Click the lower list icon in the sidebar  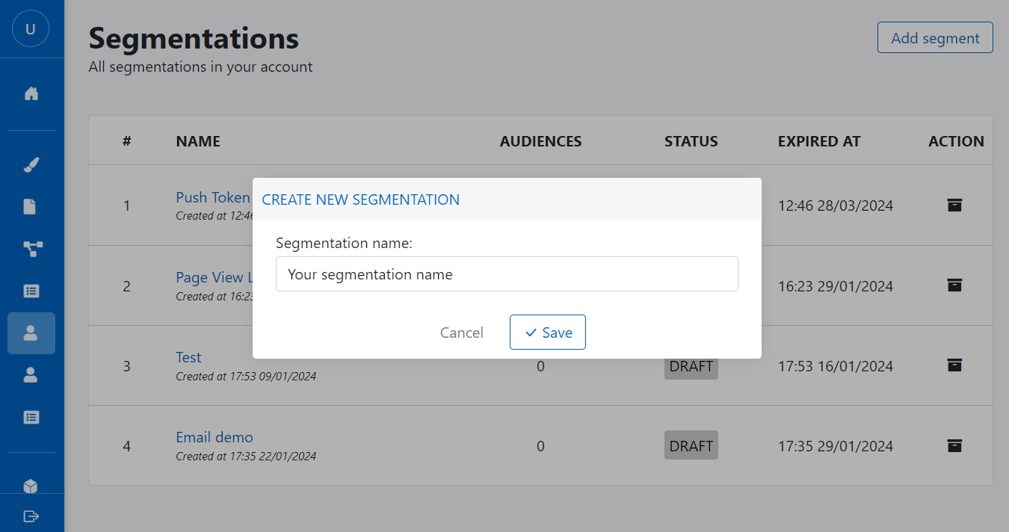[x=31, y=416]
